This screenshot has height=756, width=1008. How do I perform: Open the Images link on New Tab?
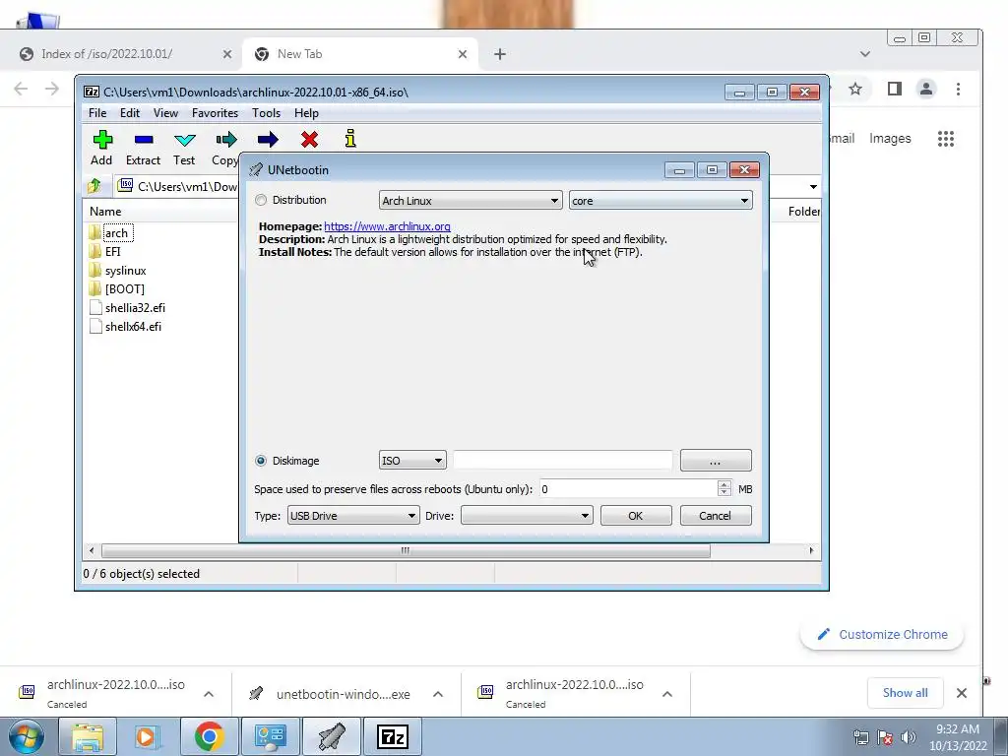click(x=890, y=138)
